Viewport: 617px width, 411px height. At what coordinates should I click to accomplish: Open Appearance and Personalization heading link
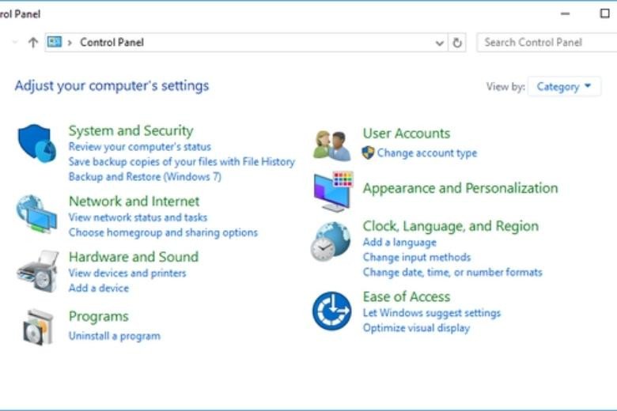click(x=460, y=188)
